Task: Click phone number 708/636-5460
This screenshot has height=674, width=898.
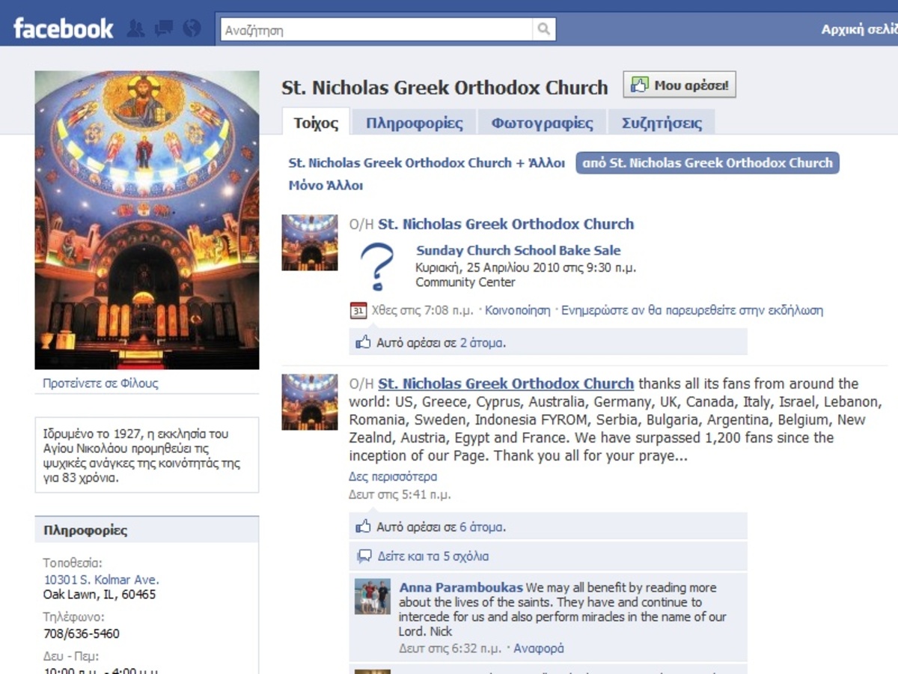Action: 81,634
